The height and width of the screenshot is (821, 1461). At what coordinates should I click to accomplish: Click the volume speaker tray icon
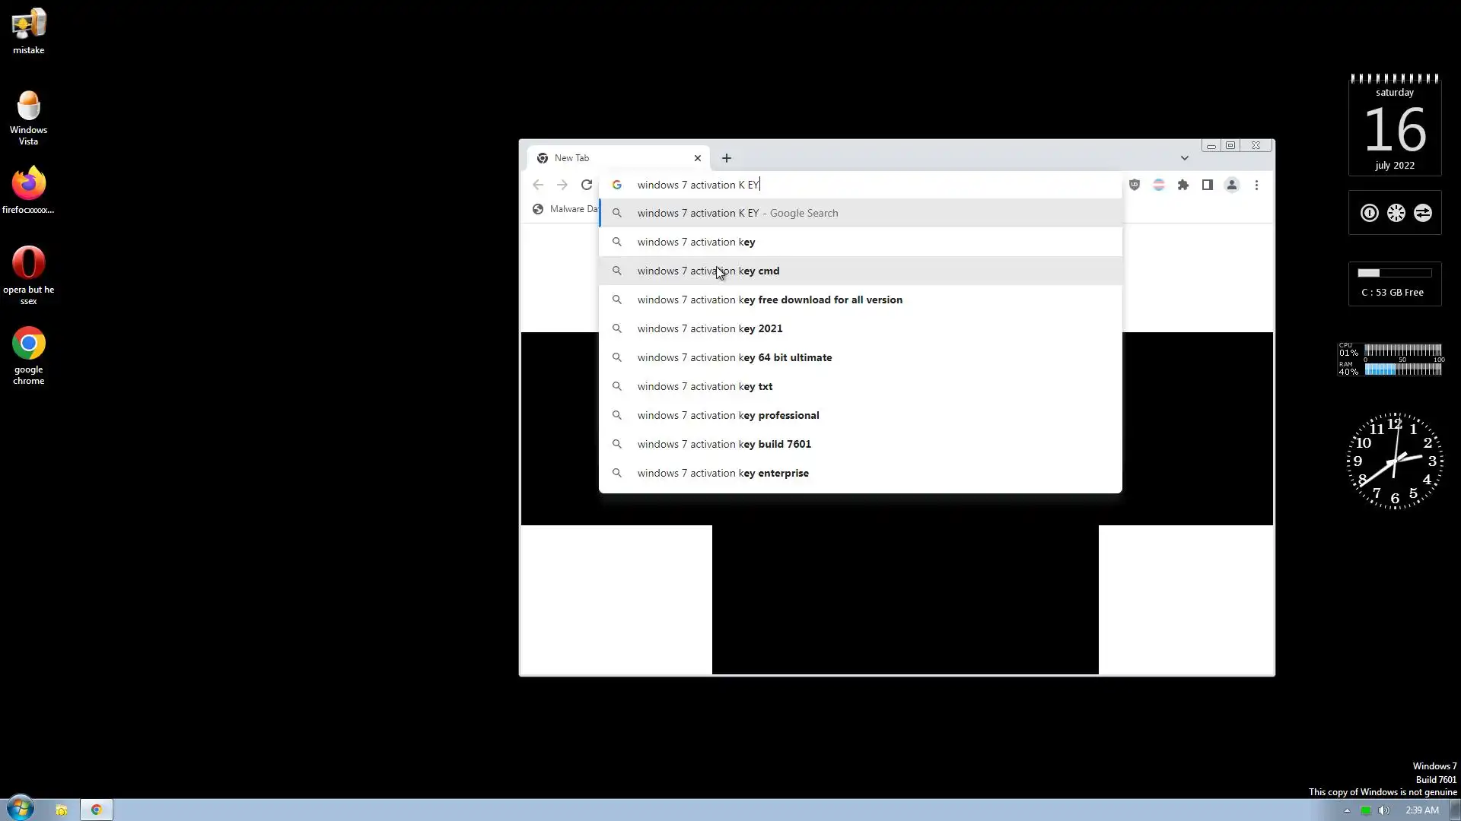click(1383, 810)
